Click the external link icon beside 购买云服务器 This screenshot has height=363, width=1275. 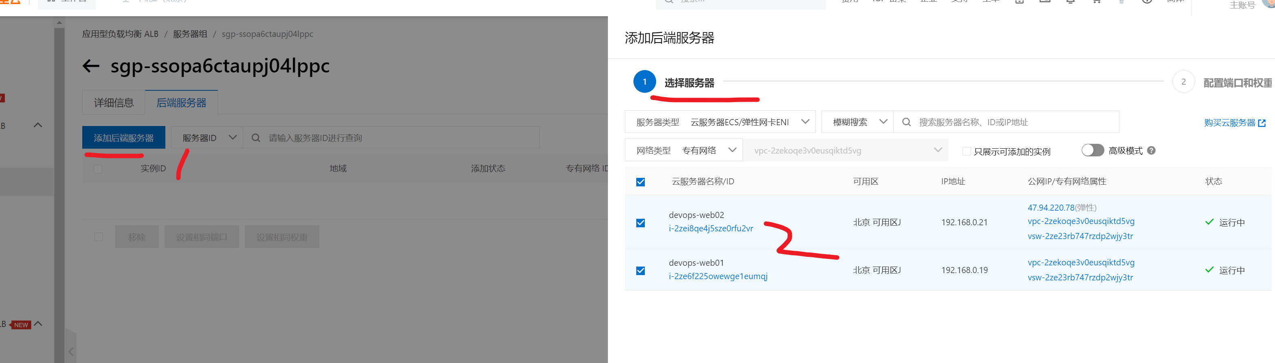pos(1262,123)
